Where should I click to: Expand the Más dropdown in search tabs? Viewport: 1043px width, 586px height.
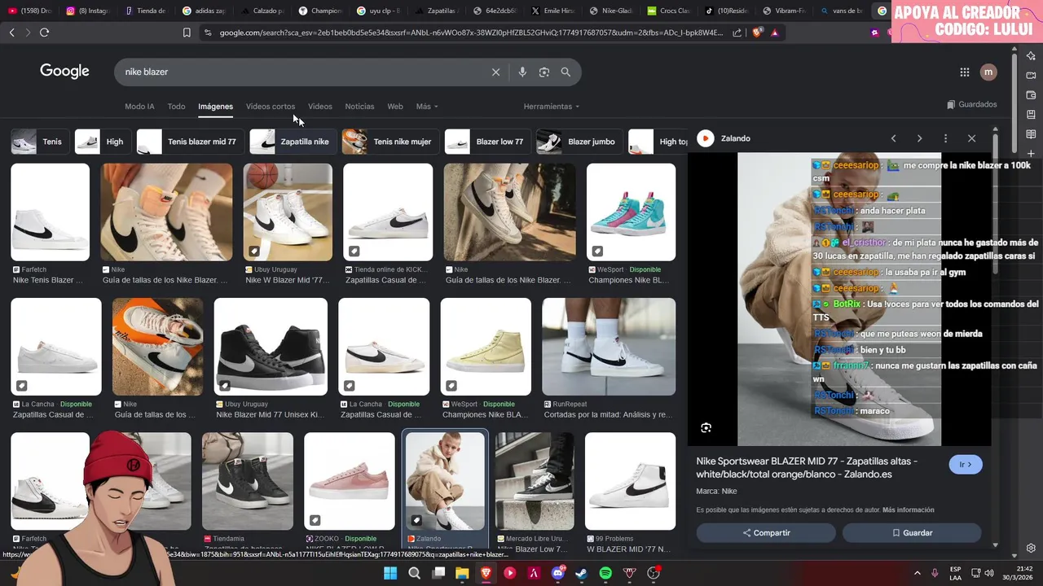pyautogui.click(x=427, y=107)
